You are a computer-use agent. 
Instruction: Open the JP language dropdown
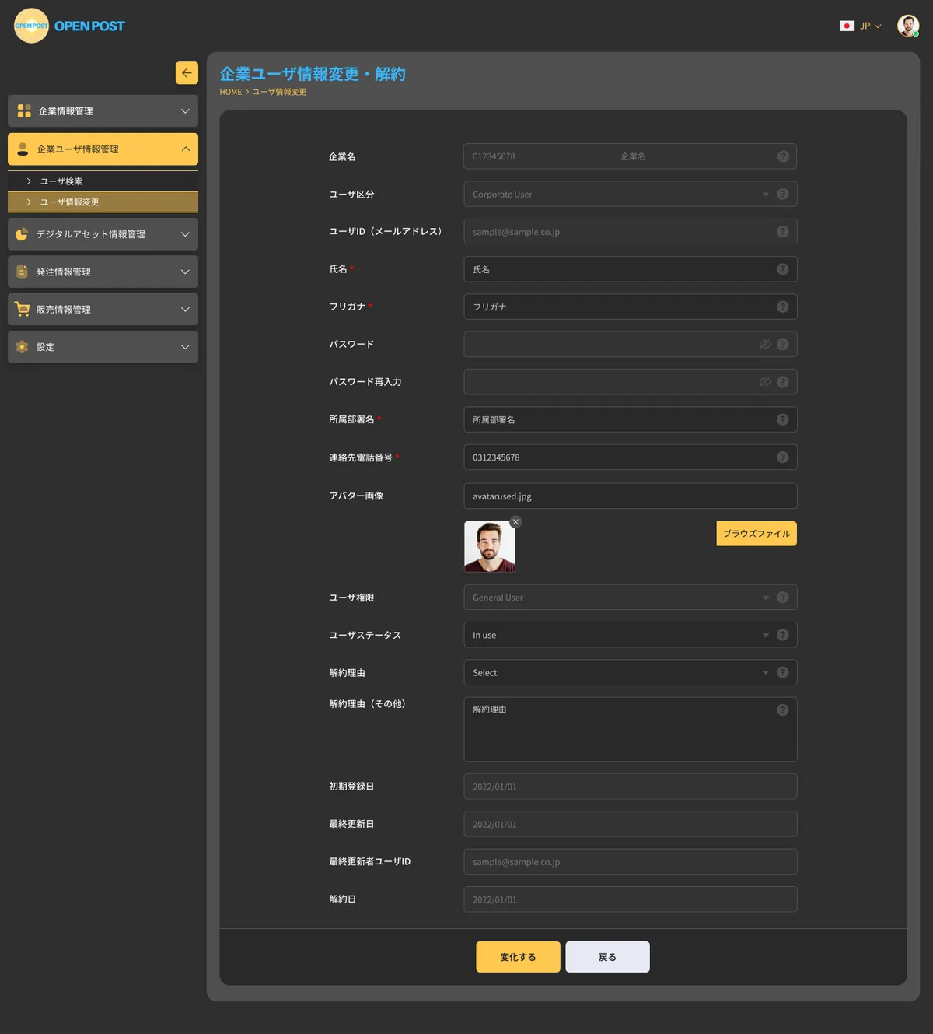pyautogui.click(x=870, y=26)
